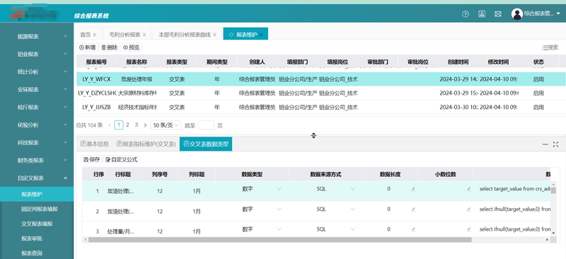
Task: Open the help question mark icon
Action: coord(466,14)
